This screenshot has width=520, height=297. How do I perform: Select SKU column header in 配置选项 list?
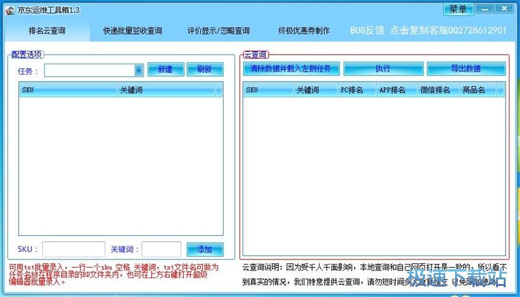(x=68, y=90)
